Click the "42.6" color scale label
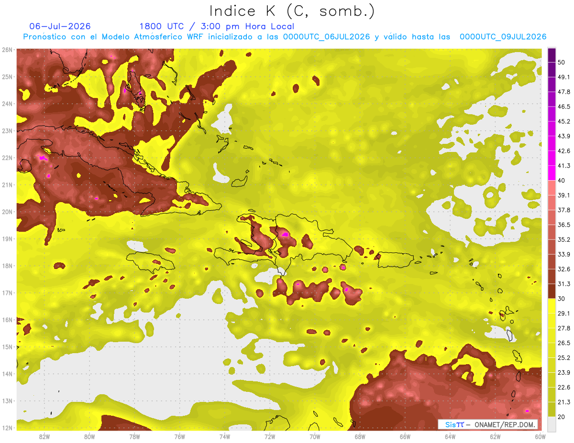 [564, 151]
